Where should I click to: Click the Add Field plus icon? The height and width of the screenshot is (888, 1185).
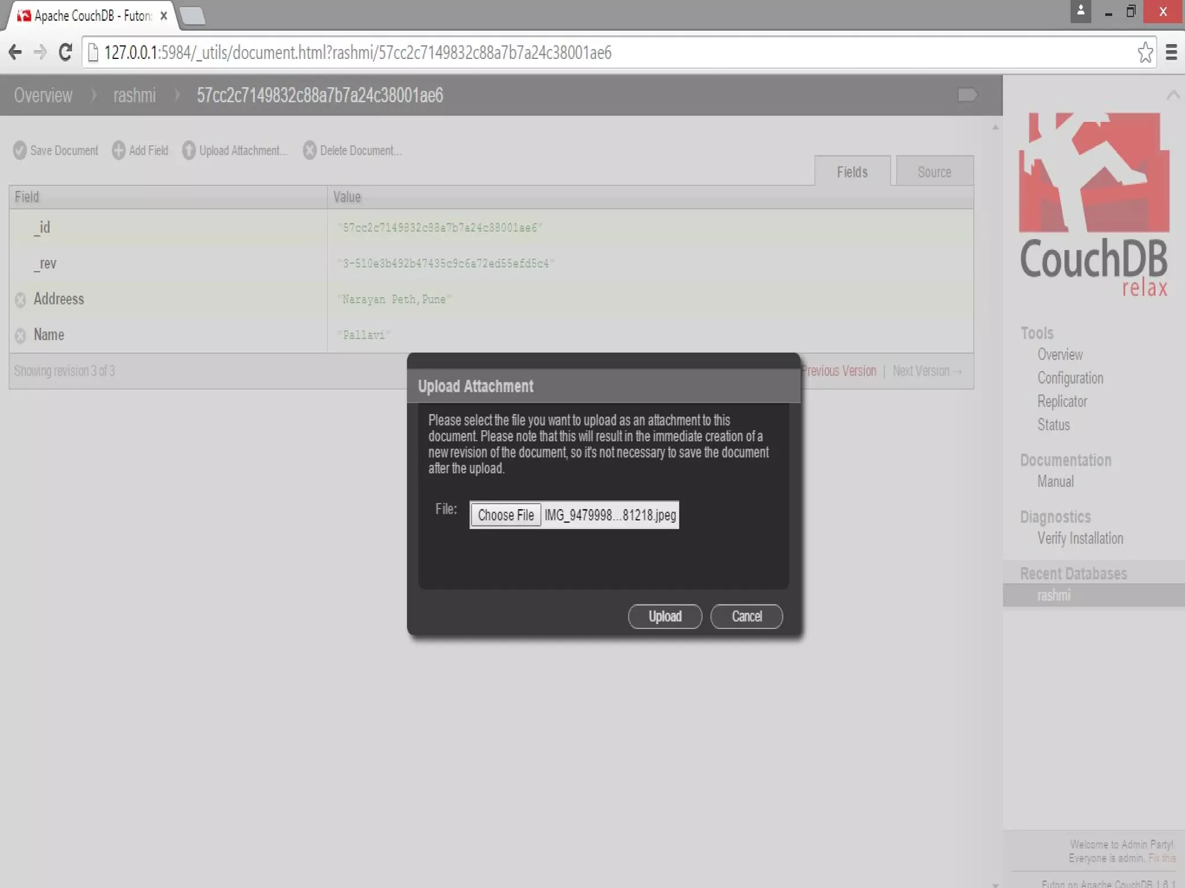pos(119,150)
